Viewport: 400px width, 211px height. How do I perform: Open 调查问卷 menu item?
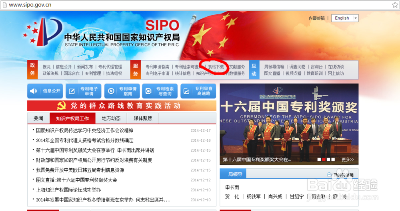[x=297, y=67]
